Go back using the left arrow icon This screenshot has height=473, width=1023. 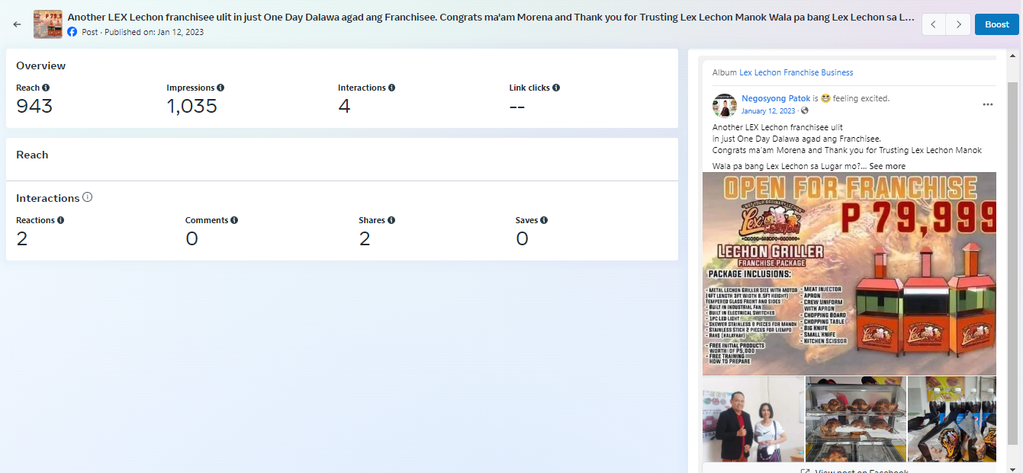coord(18,24)
